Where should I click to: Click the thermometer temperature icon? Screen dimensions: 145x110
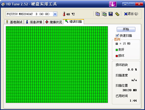pyautogui.click(x=64, y=14)
